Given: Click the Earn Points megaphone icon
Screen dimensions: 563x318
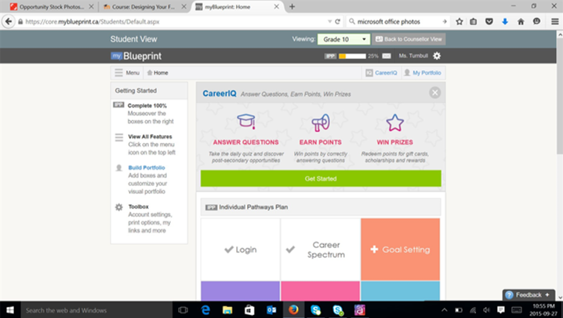Looking at the screenshot, I should coord(321,122).
